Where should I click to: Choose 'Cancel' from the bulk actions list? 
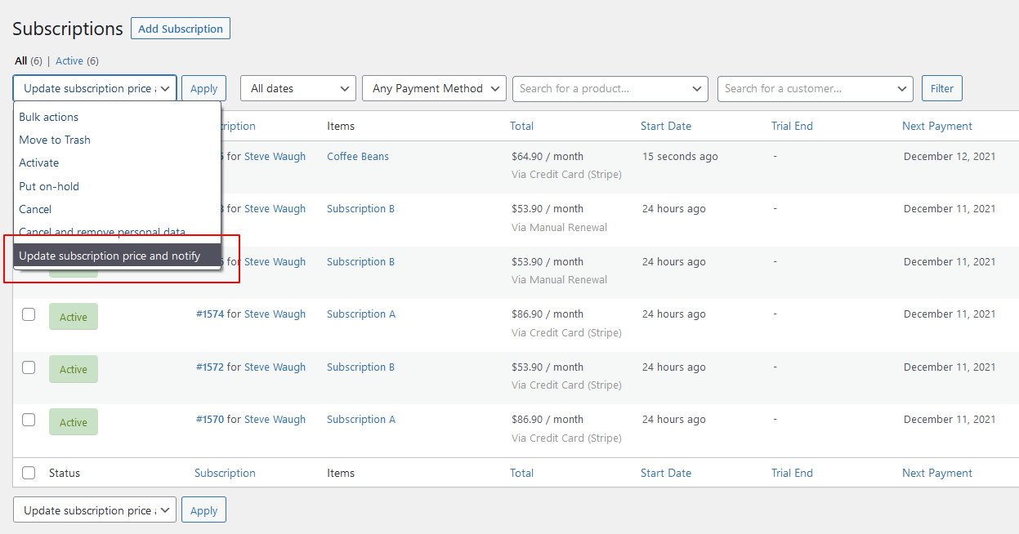point(35,208)
